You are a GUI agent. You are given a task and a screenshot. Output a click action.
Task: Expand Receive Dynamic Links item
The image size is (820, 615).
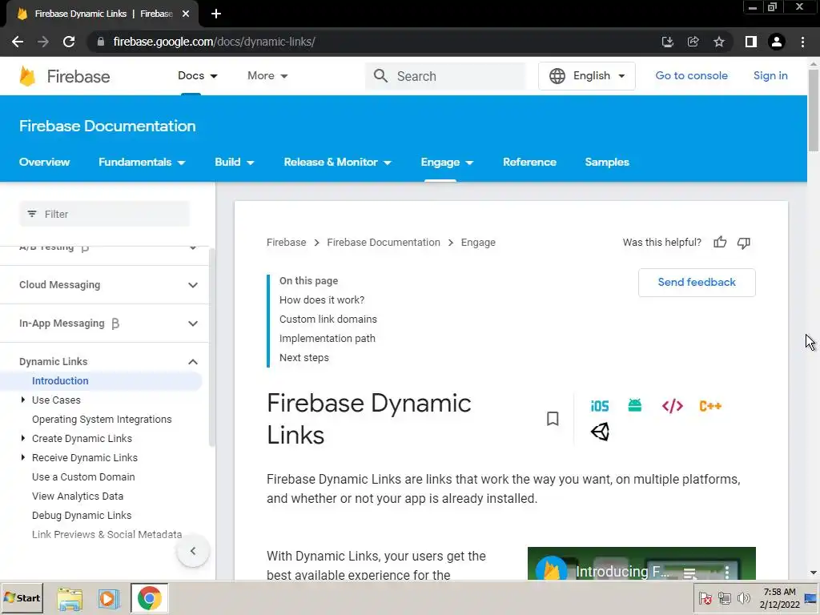[x=22, y=457]
